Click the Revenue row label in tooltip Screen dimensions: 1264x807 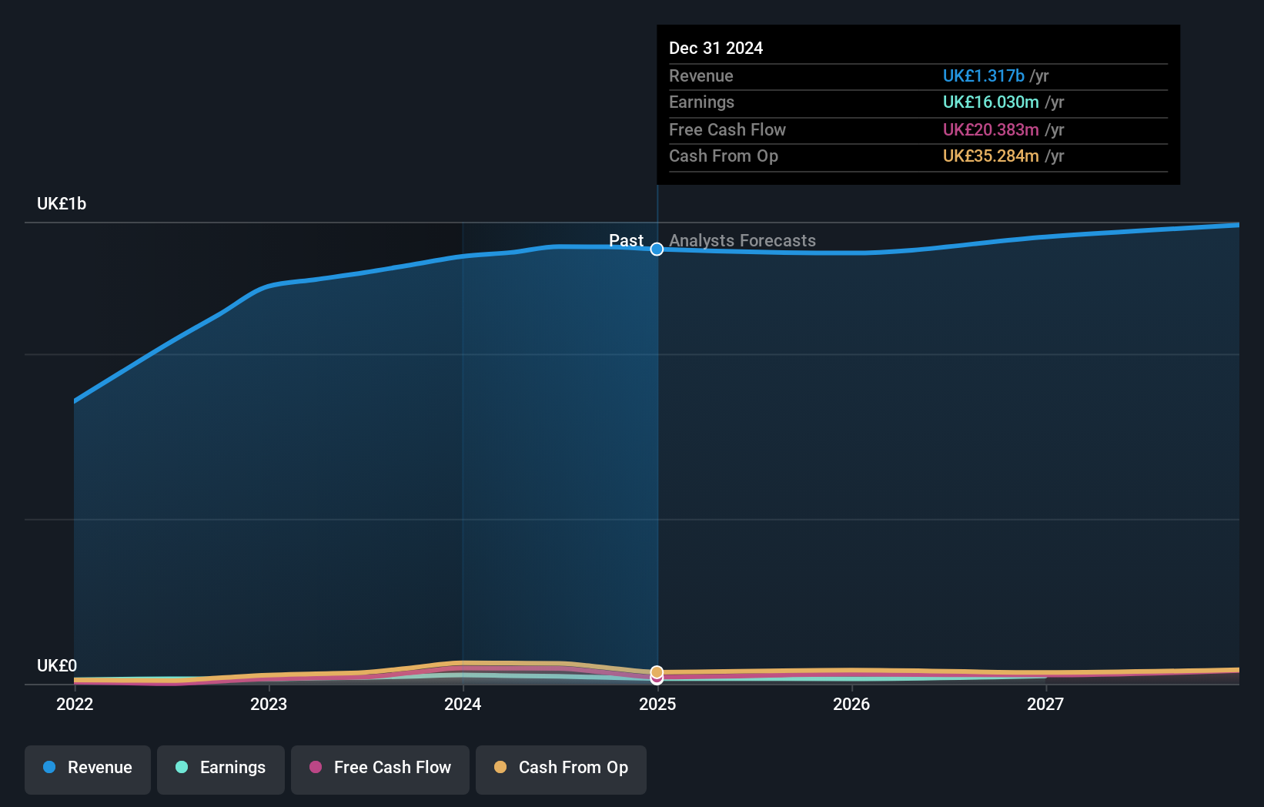tap(701, 75)
